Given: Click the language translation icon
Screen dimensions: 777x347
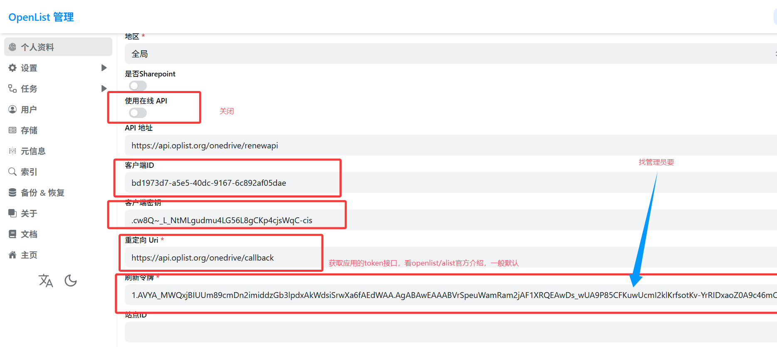Looking at the screenshot, I should tap(46, 281).
